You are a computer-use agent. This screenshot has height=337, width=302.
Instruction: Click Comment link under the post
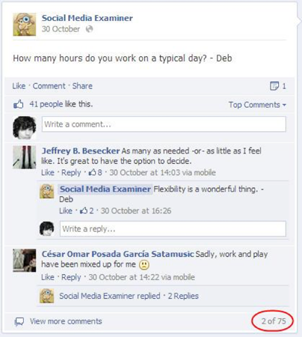tap(49, 86)
